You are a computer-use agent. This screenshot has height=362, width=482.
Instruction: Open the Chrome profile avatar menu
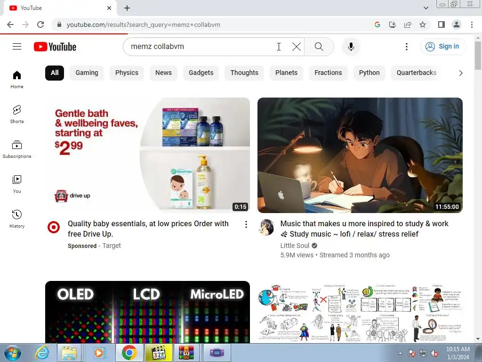pos(457,25)
